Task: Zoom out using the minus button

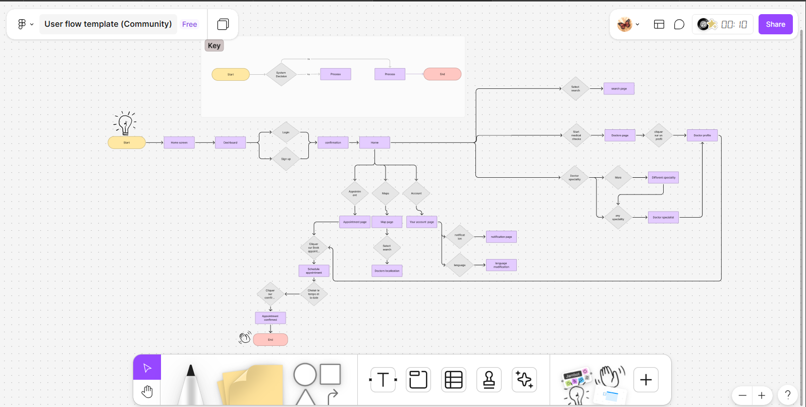Action: click(x=742, y=395)
